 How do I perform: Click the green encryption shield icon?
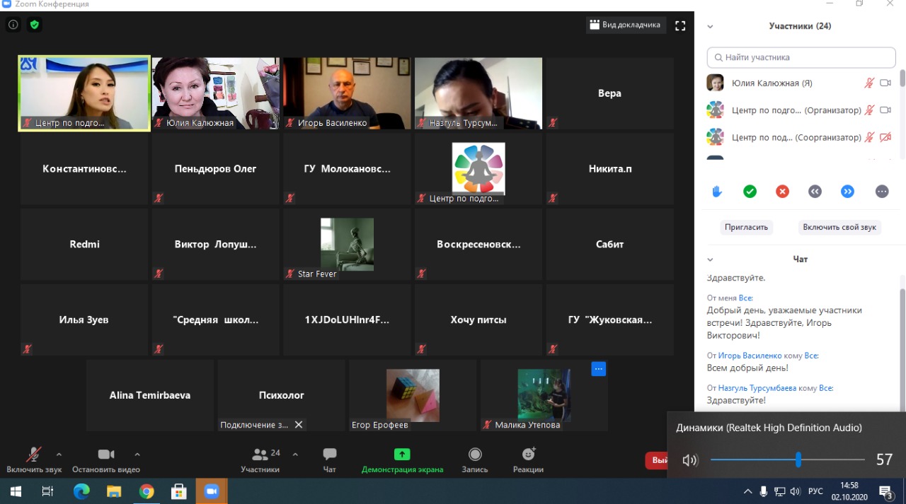pyautogui.click(x=34, y=25)
